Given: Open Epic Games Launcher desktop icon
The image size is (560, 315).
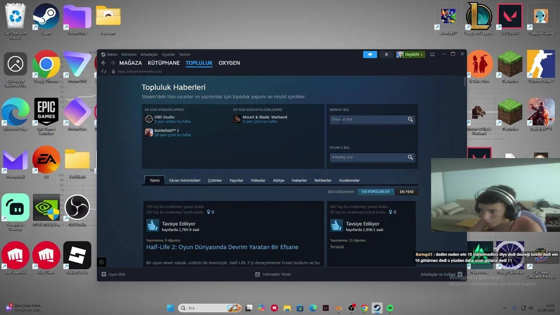Looking at the screenshot, I should pyautogui.click(x=46, y=116).
